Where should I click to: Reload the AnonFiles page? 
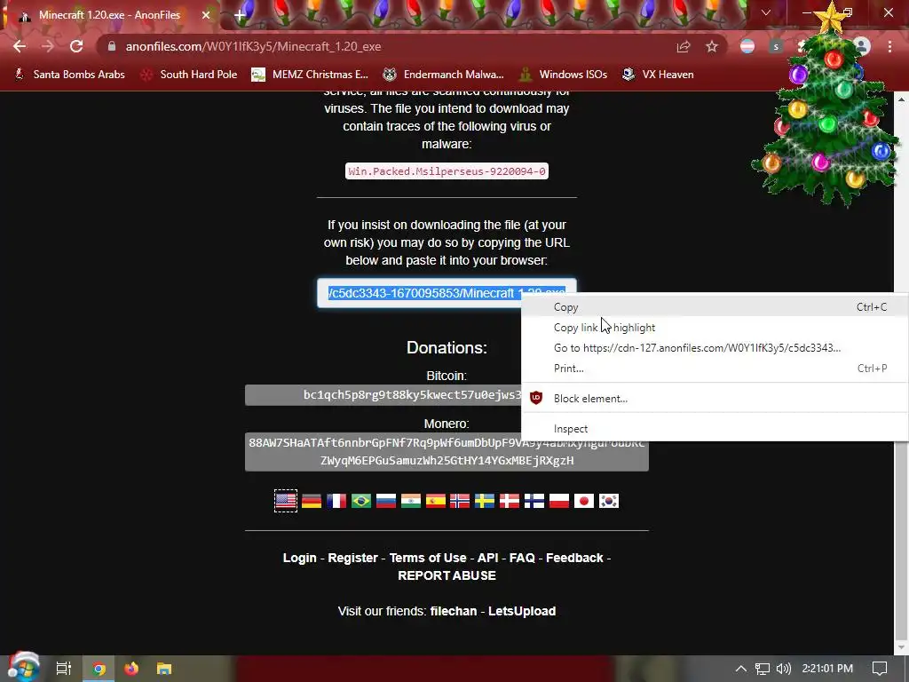click(x=76, y=46)
